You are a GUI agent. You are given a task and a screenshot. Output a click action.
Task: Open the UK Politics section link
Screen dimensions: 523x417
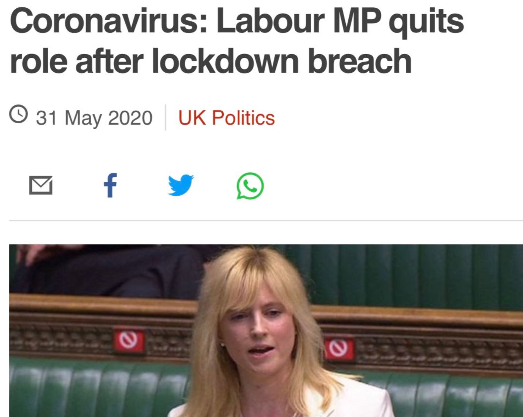click(227, 118)
